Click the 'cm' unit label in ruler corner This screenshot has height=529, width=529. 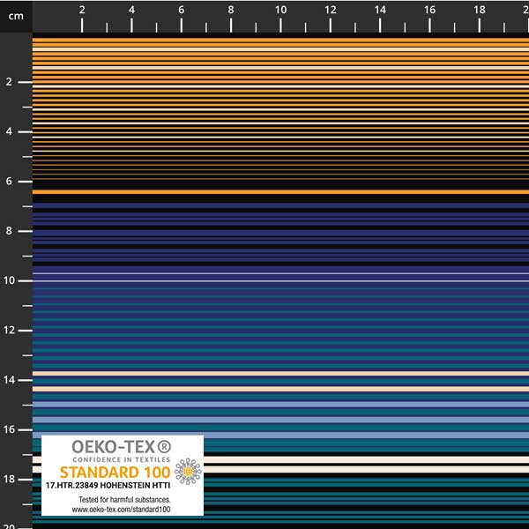coord(15,13)
